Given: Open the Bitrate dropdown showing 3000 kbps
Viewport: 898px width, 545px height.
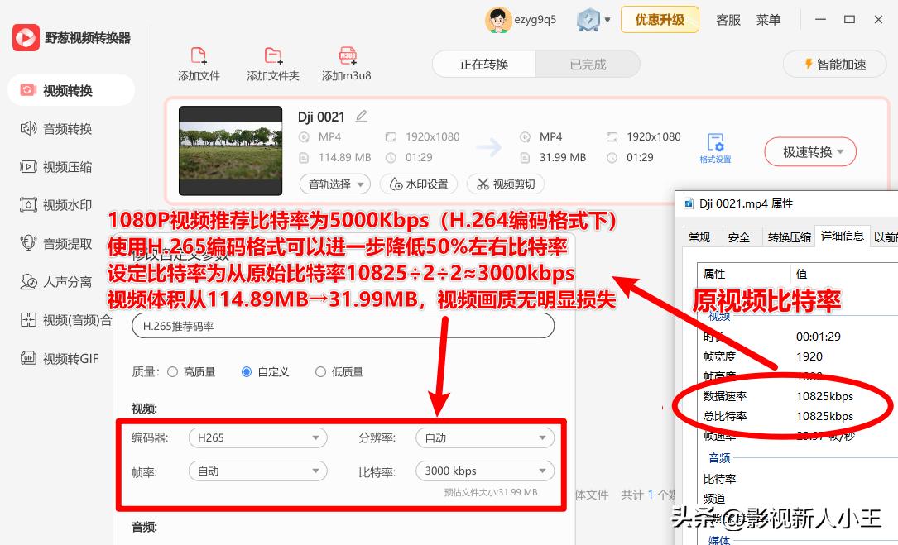Looking at the screenshot, I should tap(485, 471).
